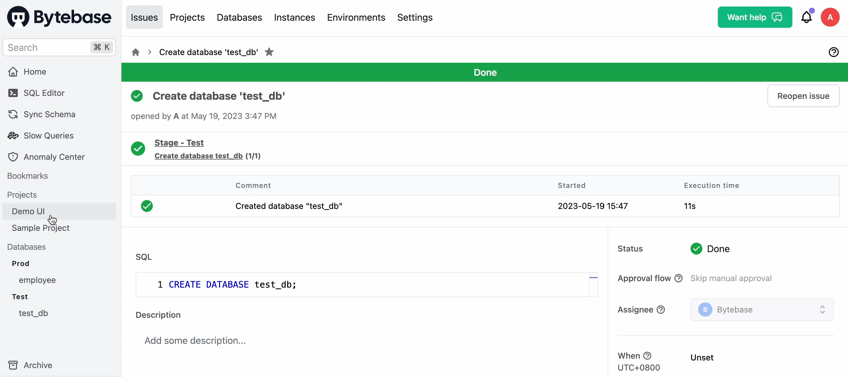Switch to the Issues tab
The image size is (848, 377).
point(144,17)
